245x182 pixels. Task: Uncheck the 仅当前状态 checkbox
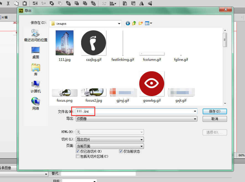click(x=121, y=151)
